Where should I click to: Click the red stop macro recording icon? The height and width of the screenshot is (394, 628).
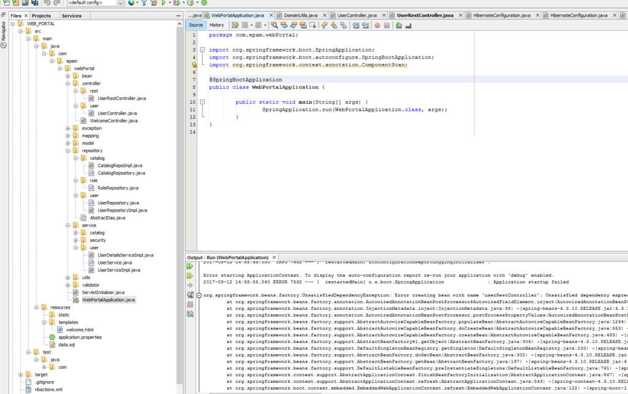pos(377,25)
